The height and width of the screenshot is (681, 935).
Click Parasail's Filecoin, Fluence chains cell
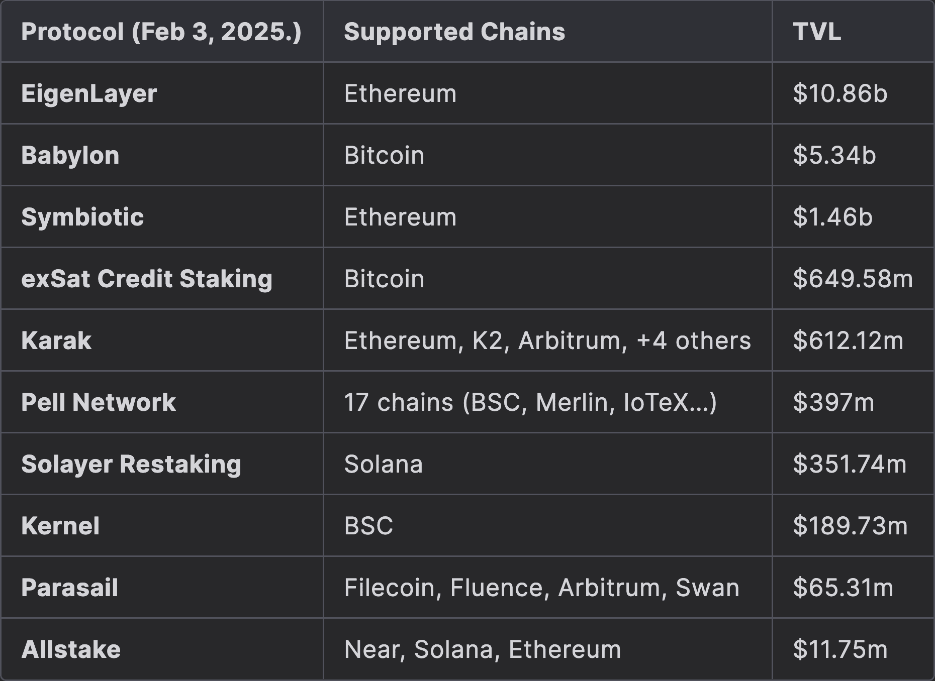pos(541,588)
